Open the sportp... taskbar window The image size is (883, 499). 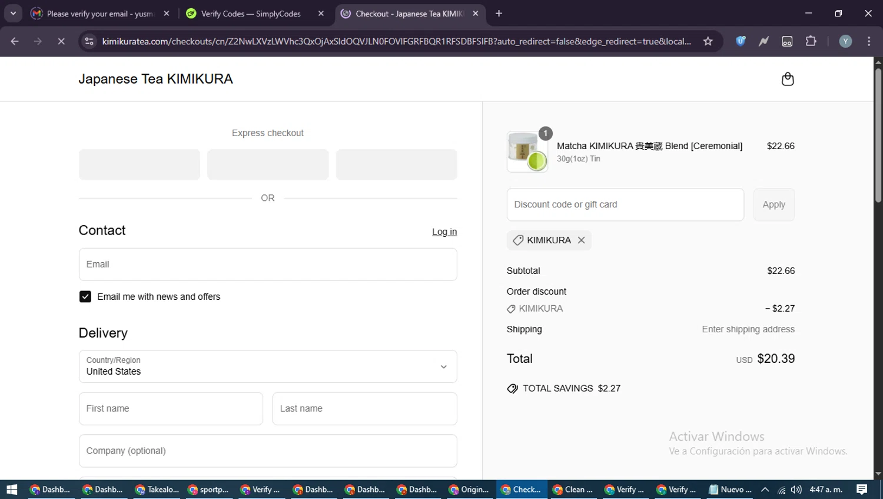[208, 490]
